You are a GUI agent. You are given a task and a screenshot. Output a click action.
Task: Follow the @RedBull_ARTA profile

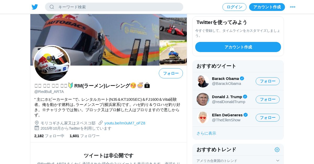coord(171,73)
